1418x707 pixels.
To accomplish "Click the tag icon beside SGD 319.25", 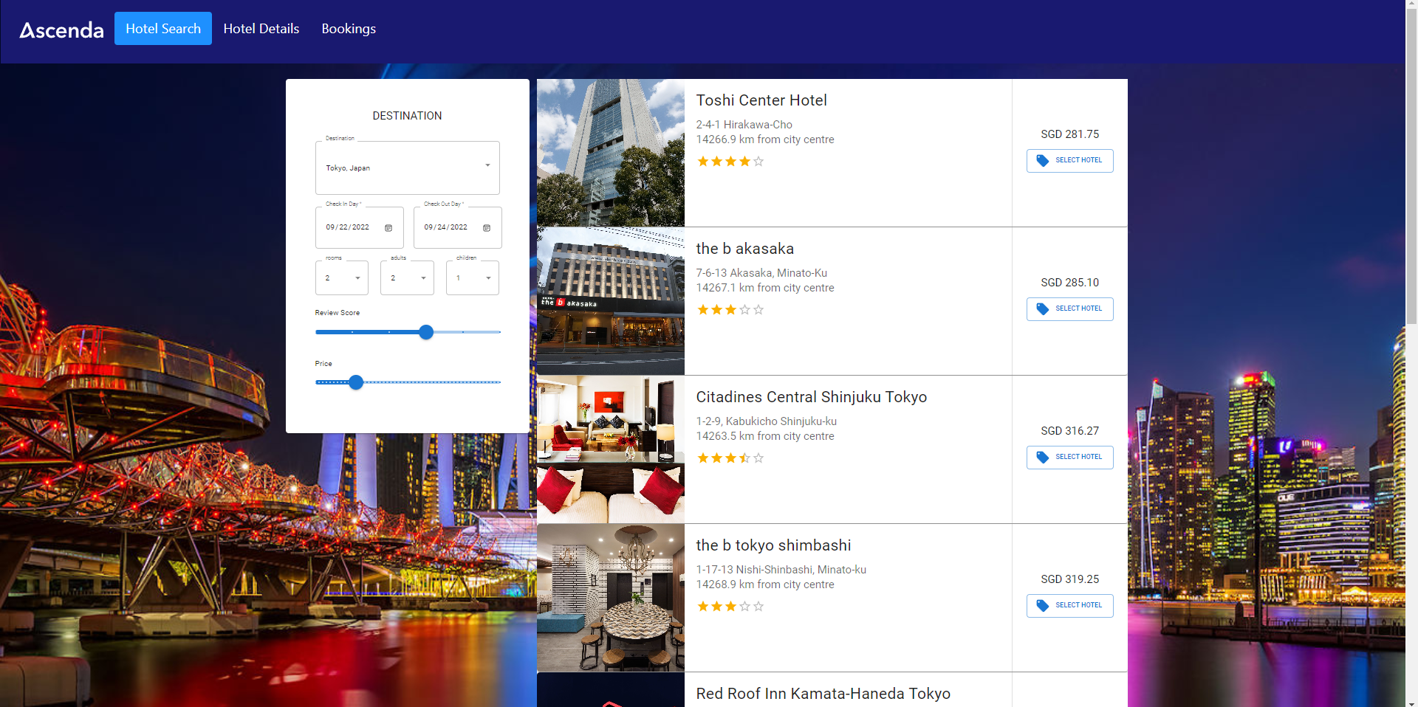I will (x=1043, y=606).
